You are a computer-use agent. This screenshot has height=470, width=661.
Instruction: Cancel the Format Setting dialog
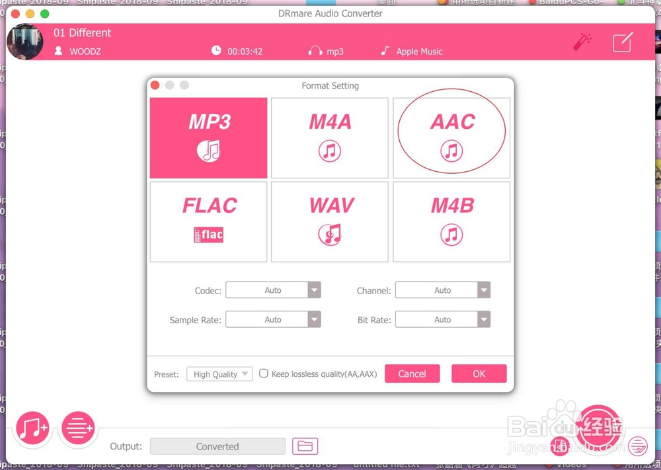(412, 374)
